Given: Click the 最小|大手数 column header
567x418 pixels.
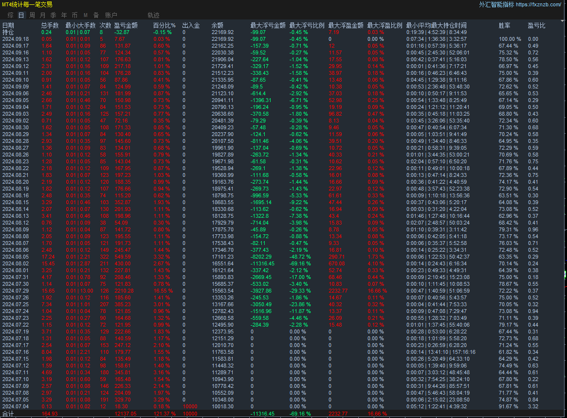Looking at the screenshot, I should (x=80, y=25).
